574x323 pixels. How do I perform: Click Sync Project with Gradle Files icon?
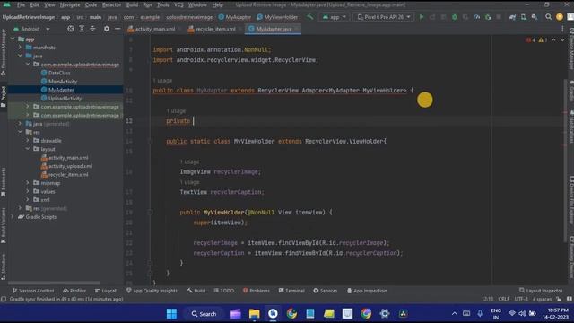tap(512, 17)
